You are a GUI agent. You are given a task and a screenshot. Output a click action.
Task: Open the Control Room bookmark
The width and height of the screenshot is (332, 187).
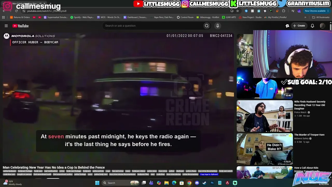[185, 17]
